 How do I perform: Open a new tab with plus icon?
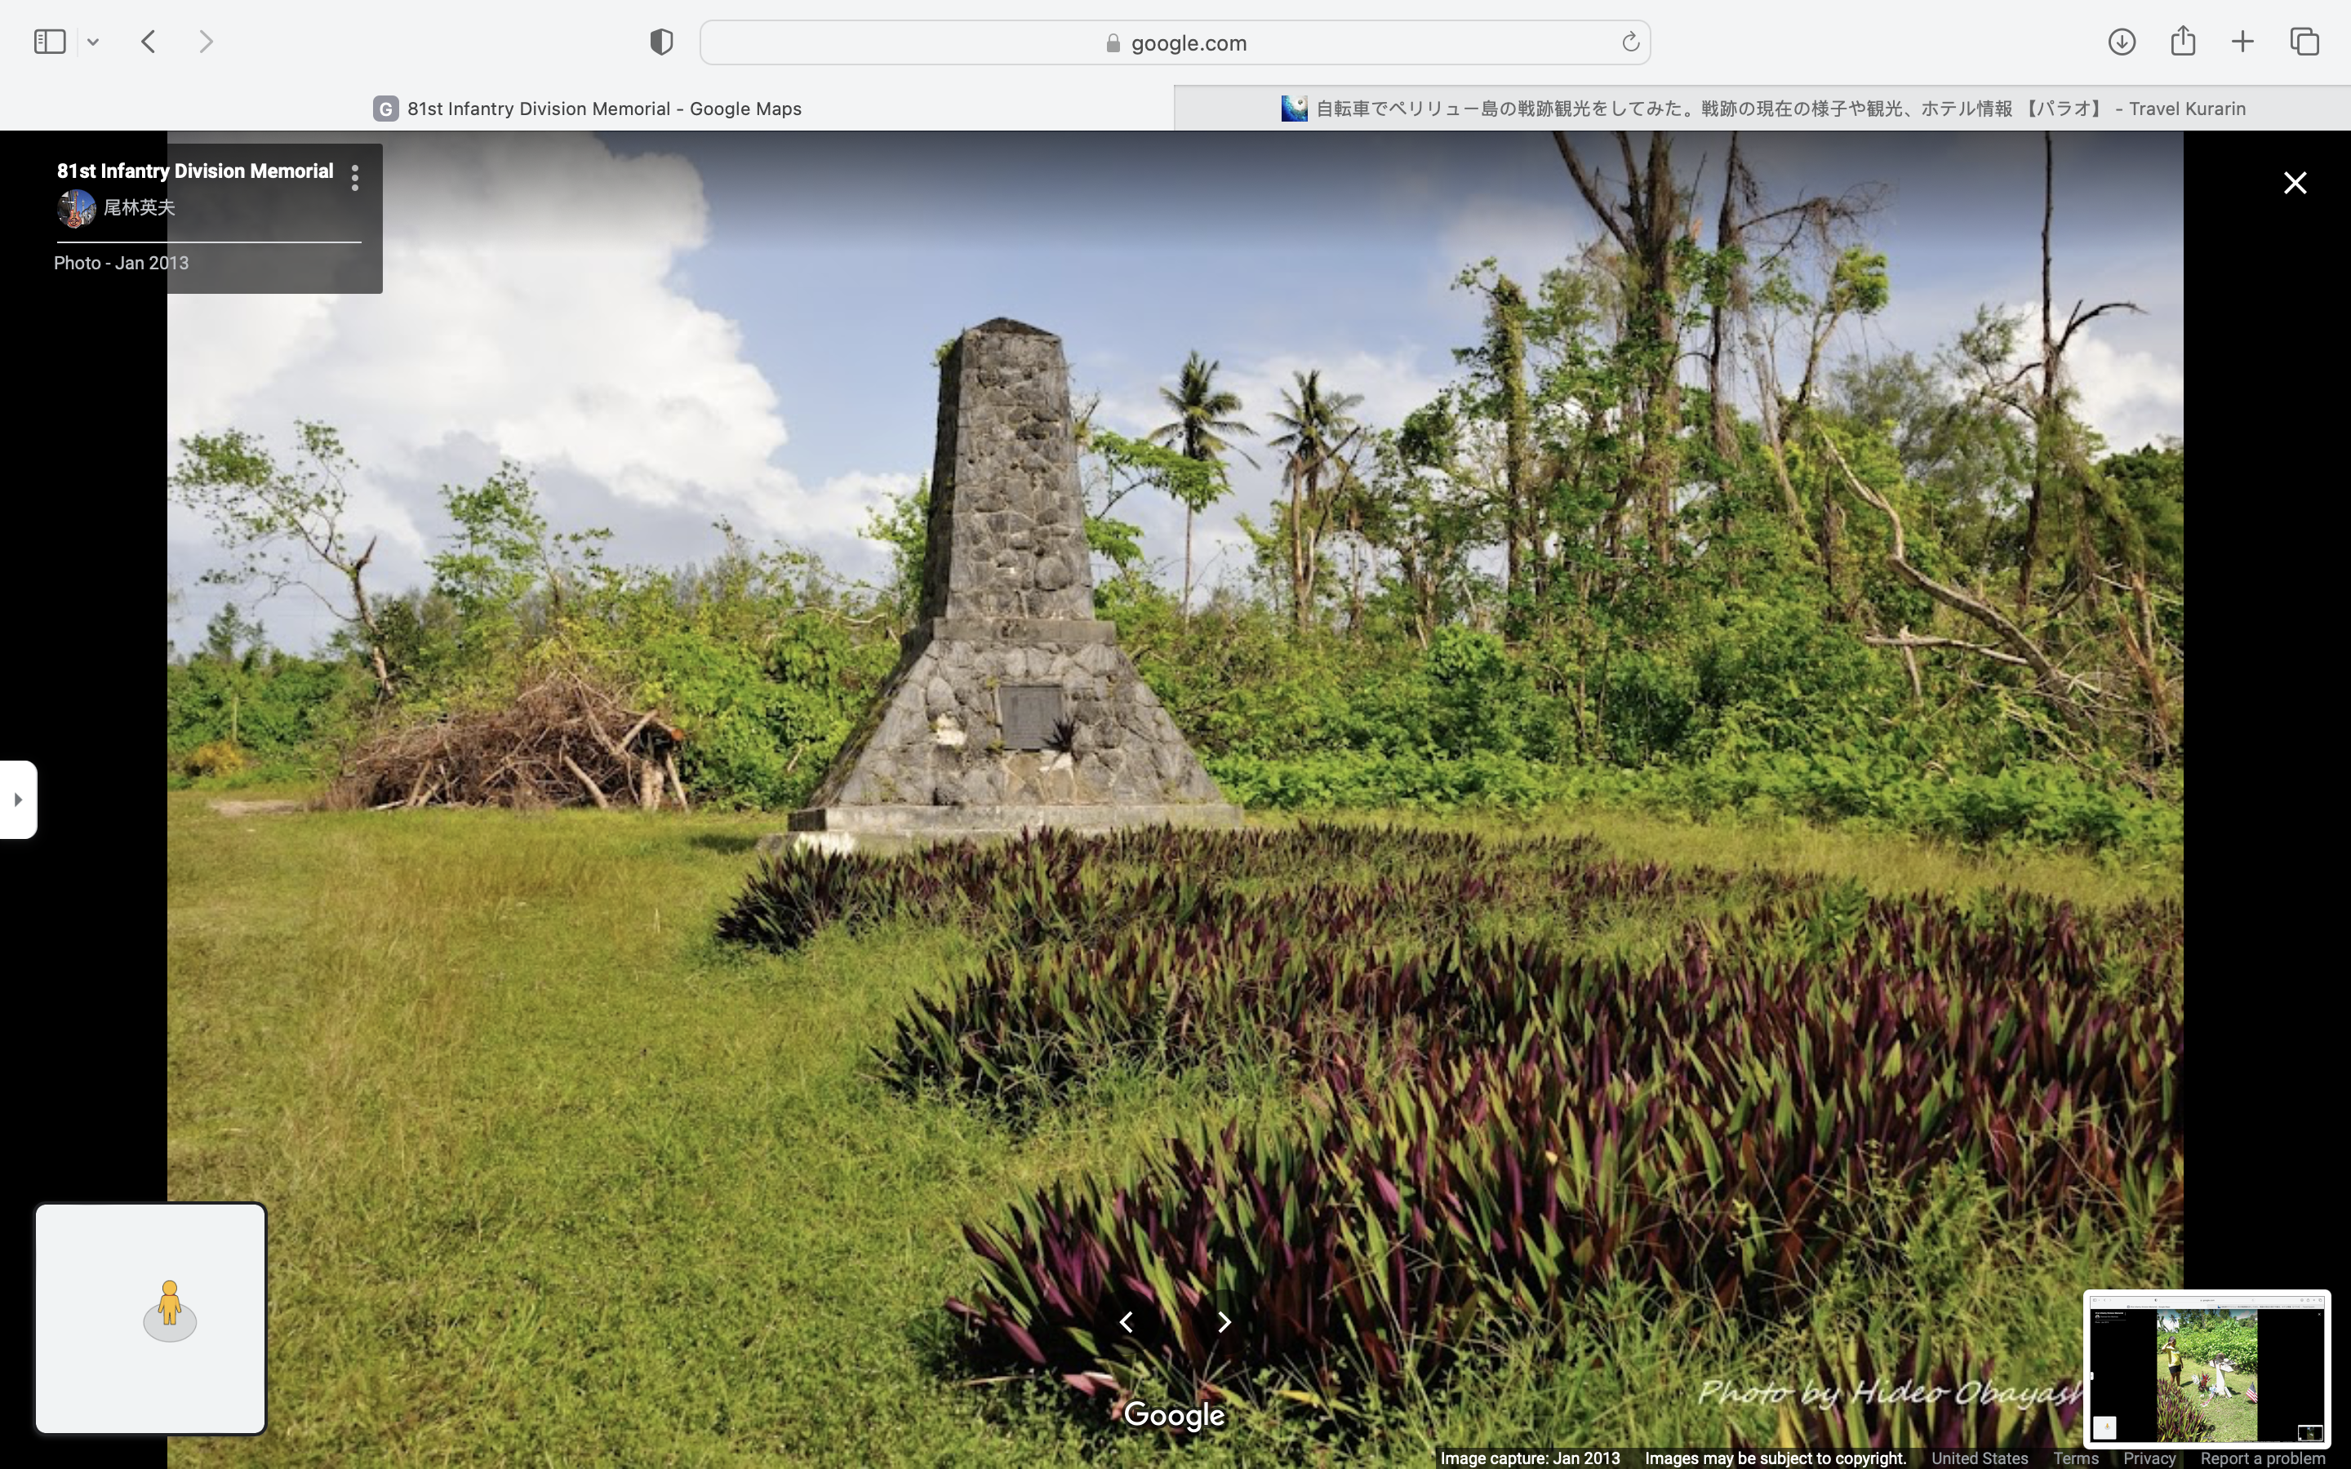point(2242,42)
